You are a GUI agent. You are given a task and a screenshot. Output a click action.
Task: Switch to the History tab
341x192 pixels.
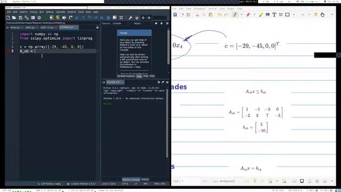point(145,179)
